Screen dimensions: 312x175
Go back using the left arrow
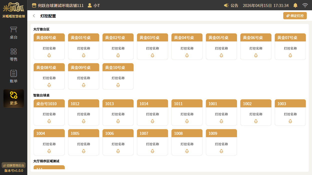(34, 16)
